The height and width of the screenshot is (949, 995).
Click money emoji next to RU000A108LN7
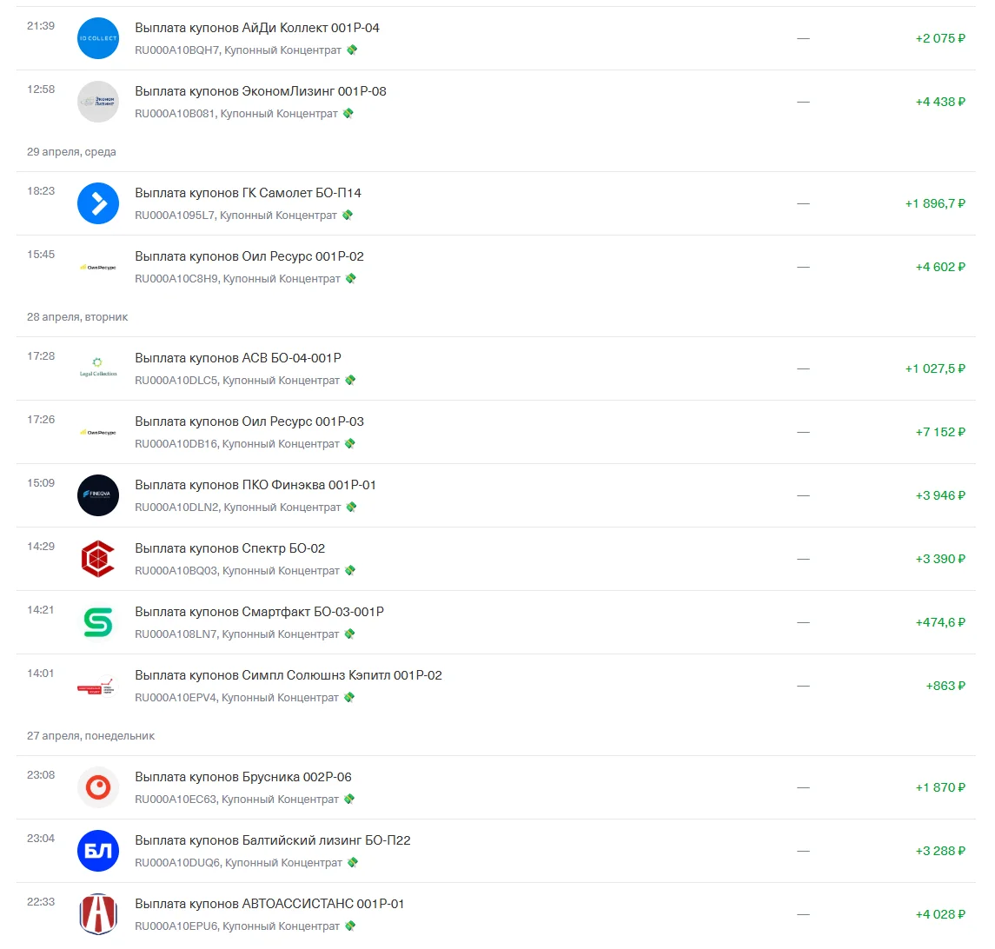pyautogui.click(x=349, y=634)
